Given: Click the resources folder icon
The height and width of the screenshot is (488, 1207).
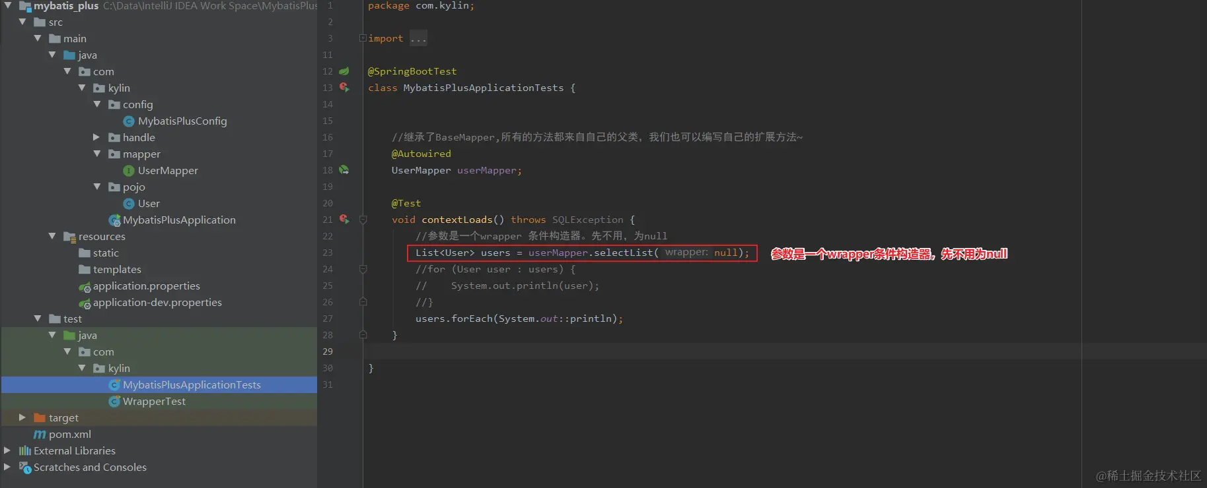Looking at the screenshot, I should [69, 237].
